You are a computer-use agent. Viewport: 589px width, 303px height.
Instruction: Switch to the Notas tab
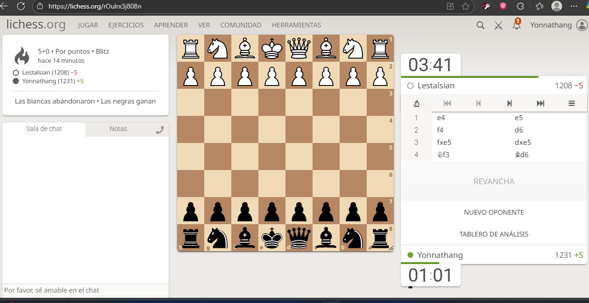click(x=118, y=129)
